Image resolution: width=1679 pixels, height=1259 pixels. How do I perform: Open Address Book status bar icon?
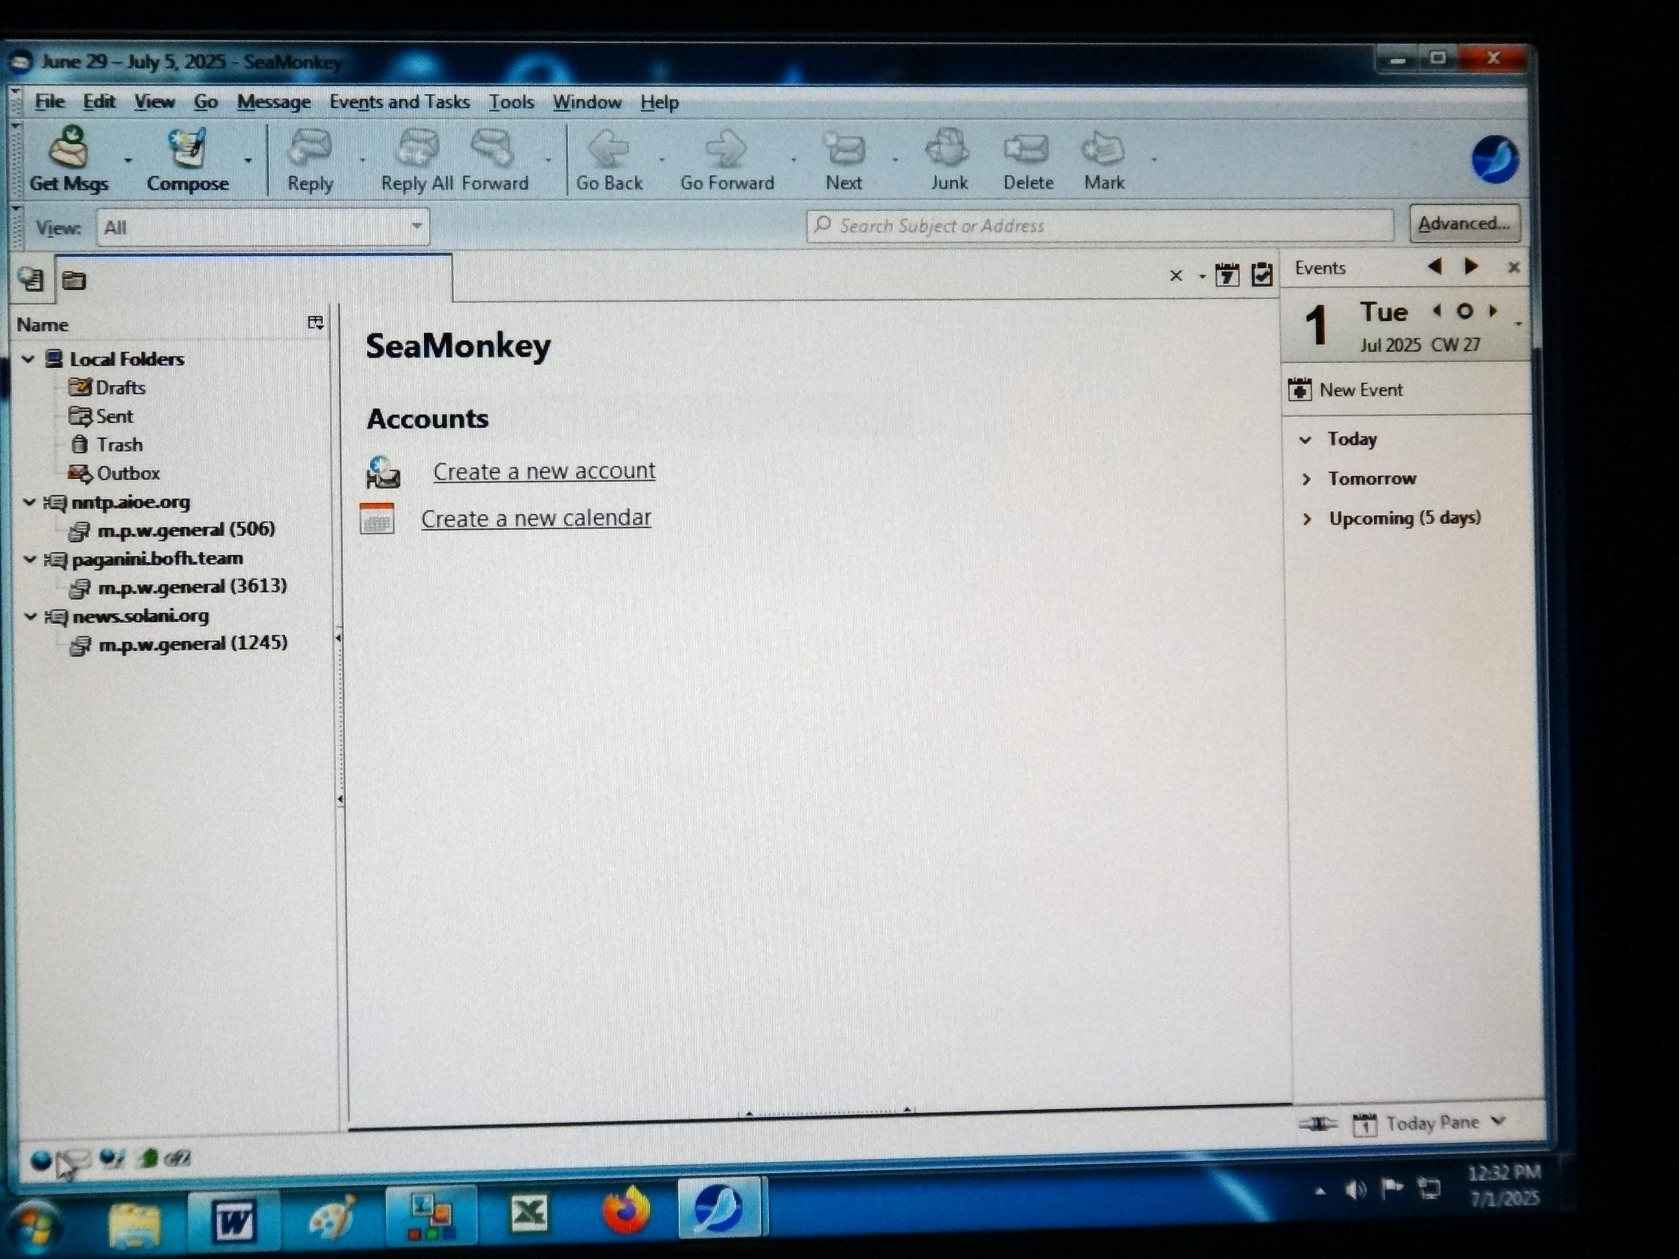148,1158
